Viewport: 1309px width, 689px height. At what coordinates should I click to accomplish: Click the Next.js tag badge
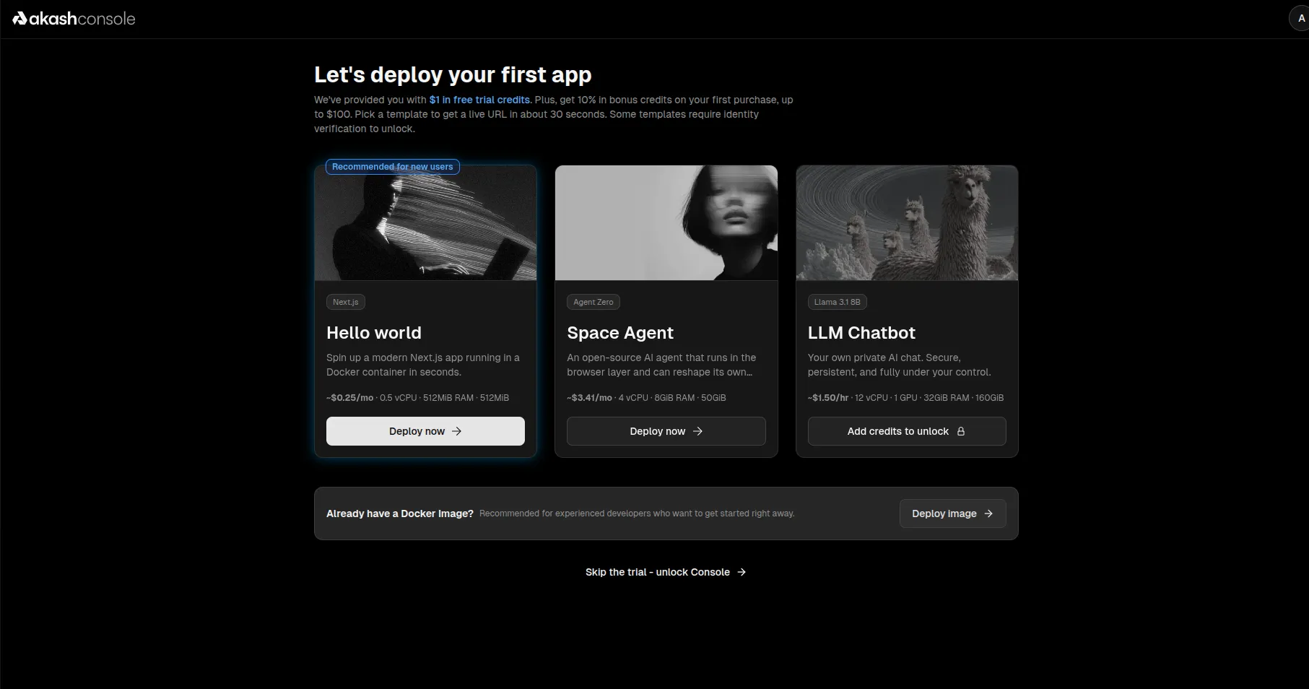pyautogui.click(x=346, y=302)
